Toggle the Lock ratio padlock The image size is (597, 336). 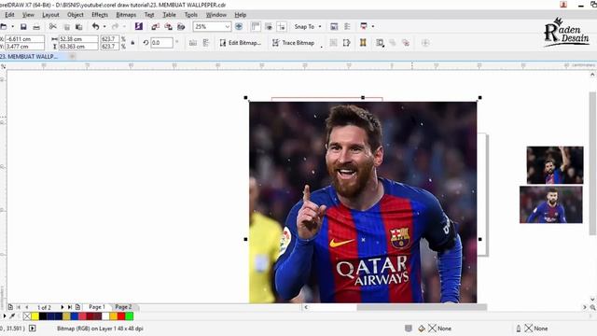point(132,43)
